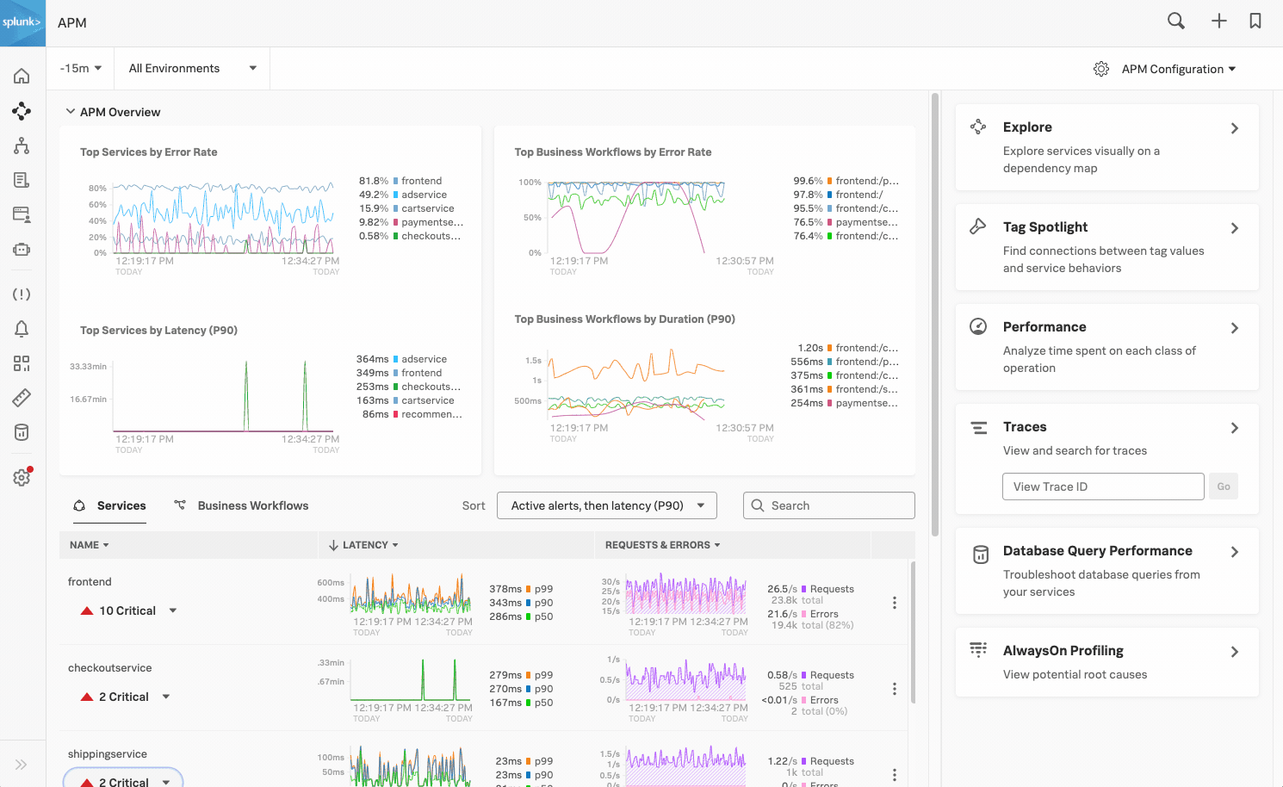Open the All Environments dropdown
This screenshot has width=1283, height=787.
tap(191, 68)
